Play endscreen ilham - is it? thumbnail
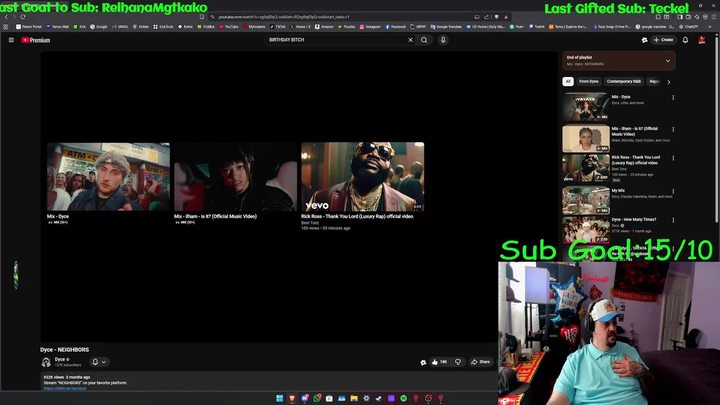Viewport: 720px width, 405px height. point(236,177)
